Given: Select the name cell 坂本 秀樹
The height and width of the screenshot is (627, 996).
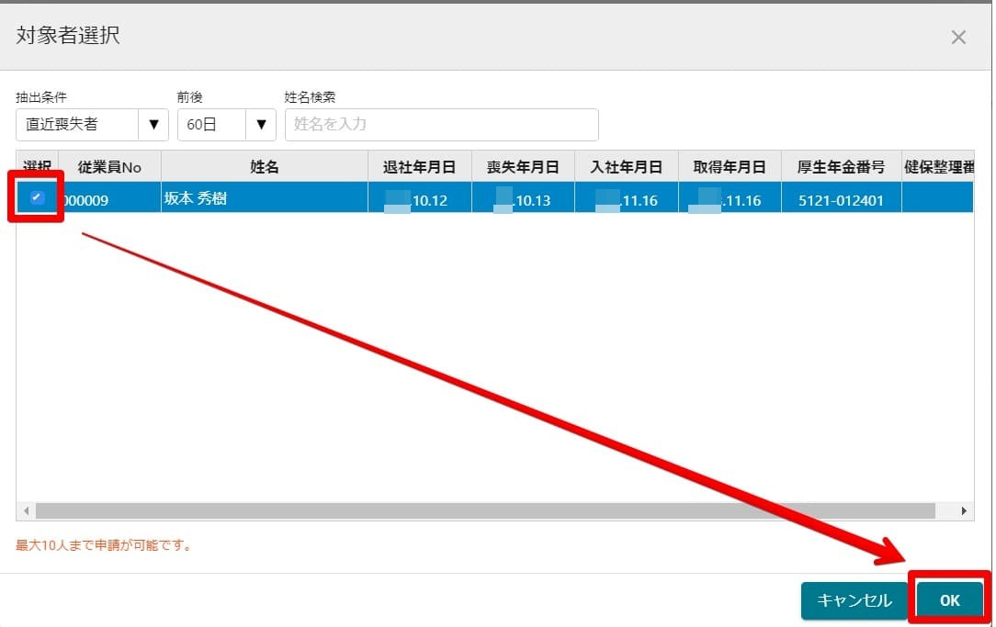Looking at the screenshot, I should [x=265, y=198].
